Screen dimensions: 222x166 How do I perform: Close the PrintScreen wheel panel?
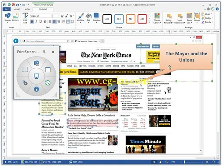coord(53,52)
